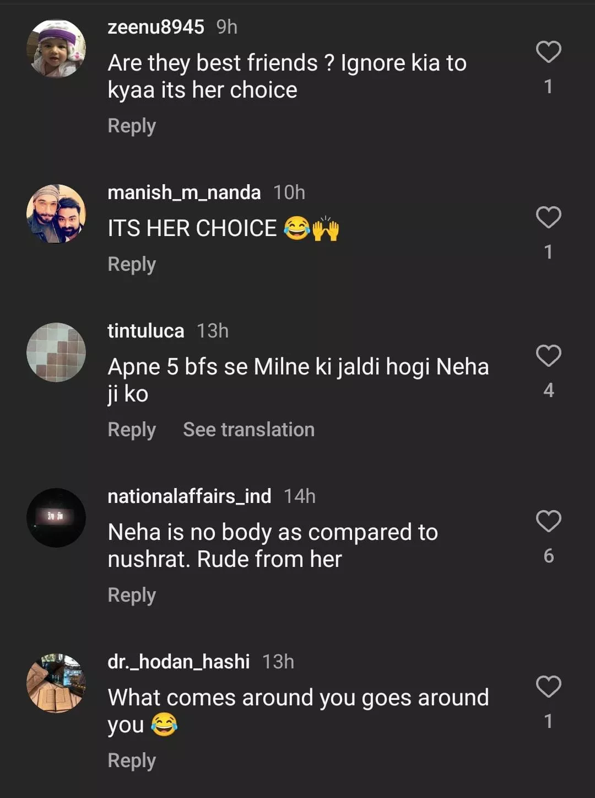Reply to zeenu8945's comment
The height and width of the screenshot is (798, 595).
[x=132, y=126]
